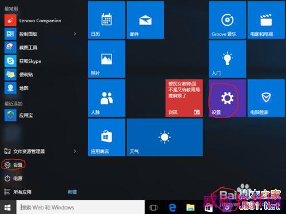Open the 天气 weather tile
Screen dimensions: 286x214
click(x=165, y=137)
